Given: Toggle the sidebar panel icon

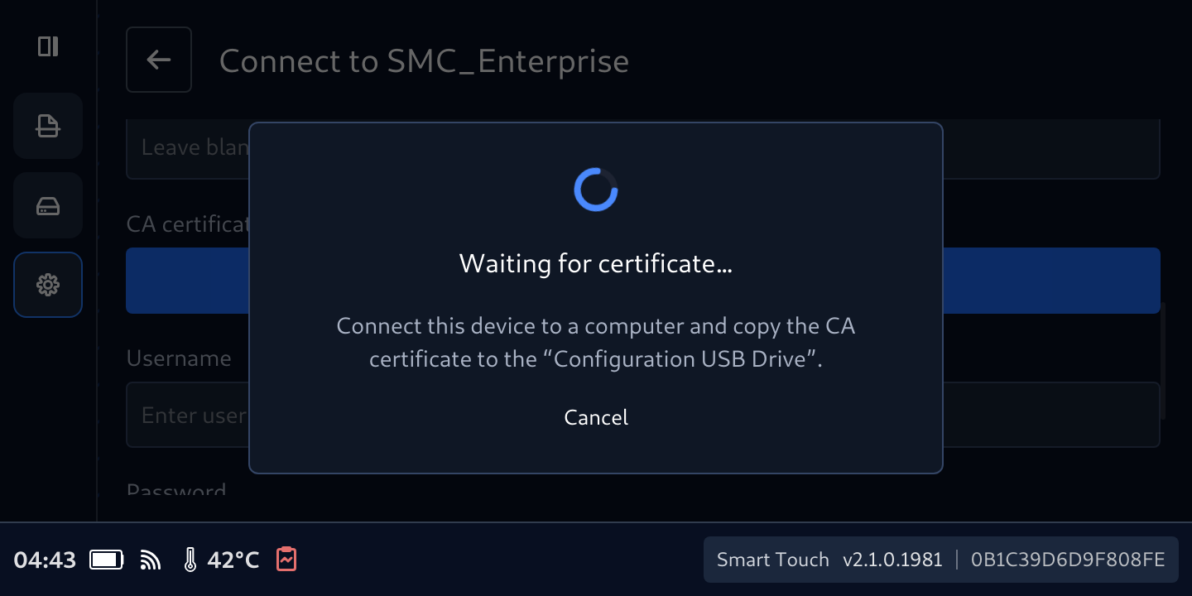Looking at the screenshot, I should pyautogui.click(x=48, y=46).
